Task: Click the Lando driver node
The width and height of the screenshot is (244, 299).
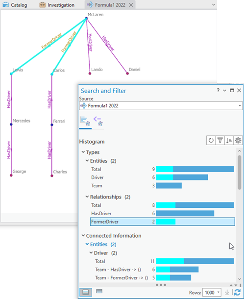Action: (90, 74)
